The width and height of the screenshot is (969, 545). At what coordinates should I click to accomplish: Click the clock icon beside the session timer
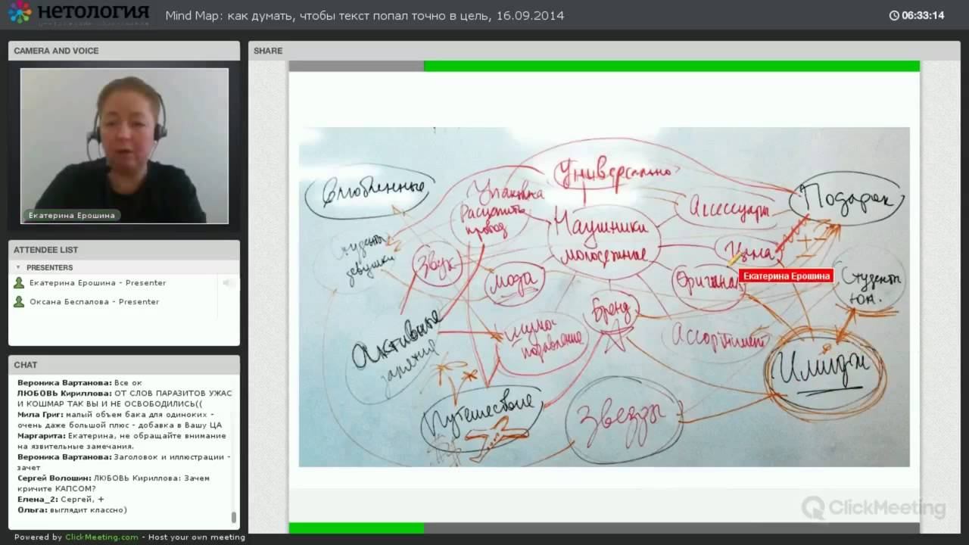tap(894, 15)
